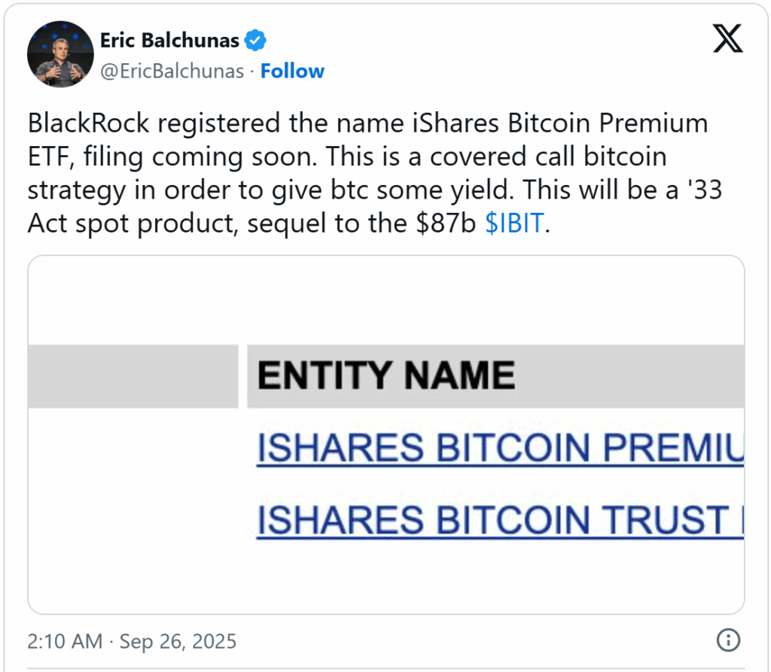Open the ISHARES BITCOIN PREMIU entity link
Screen dimensions: 771x672
pos(500,449)
